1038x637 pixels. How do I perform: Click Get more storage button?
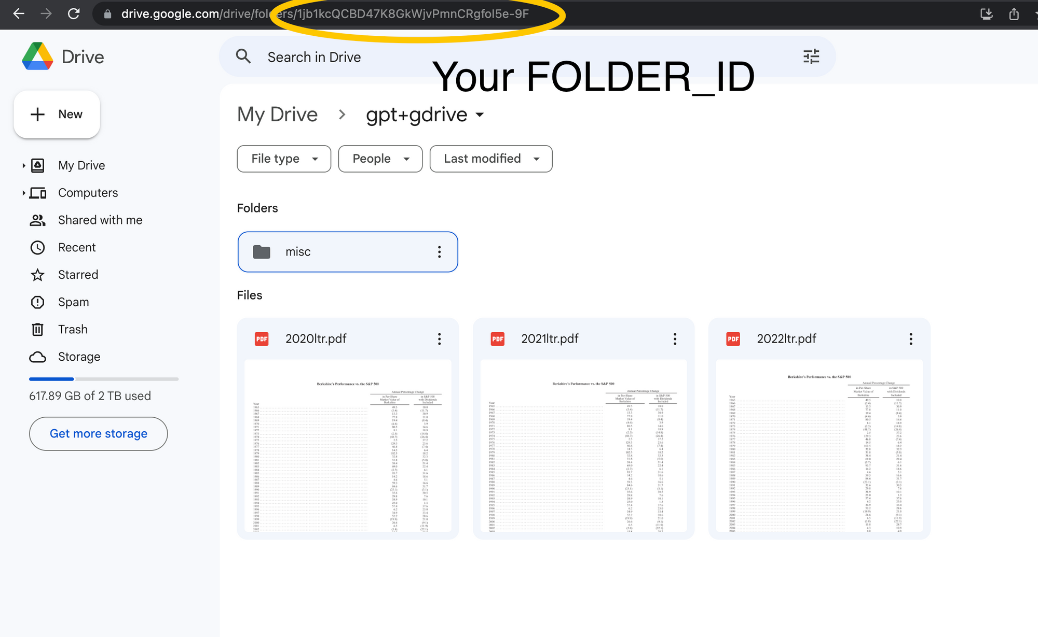98,433
